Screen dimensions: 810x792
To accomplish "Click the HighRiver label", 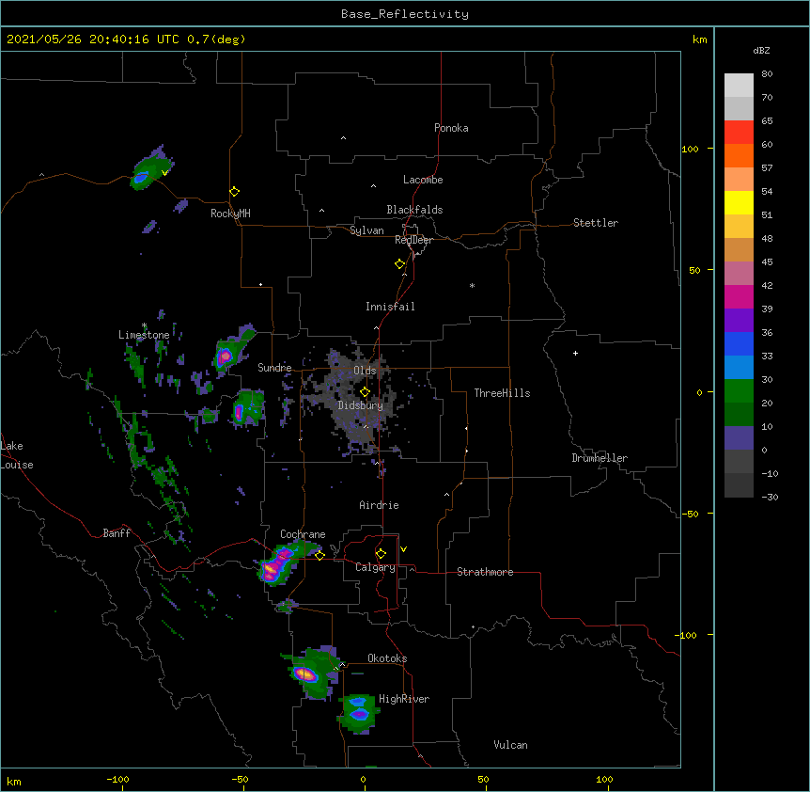I will point(404,699).
